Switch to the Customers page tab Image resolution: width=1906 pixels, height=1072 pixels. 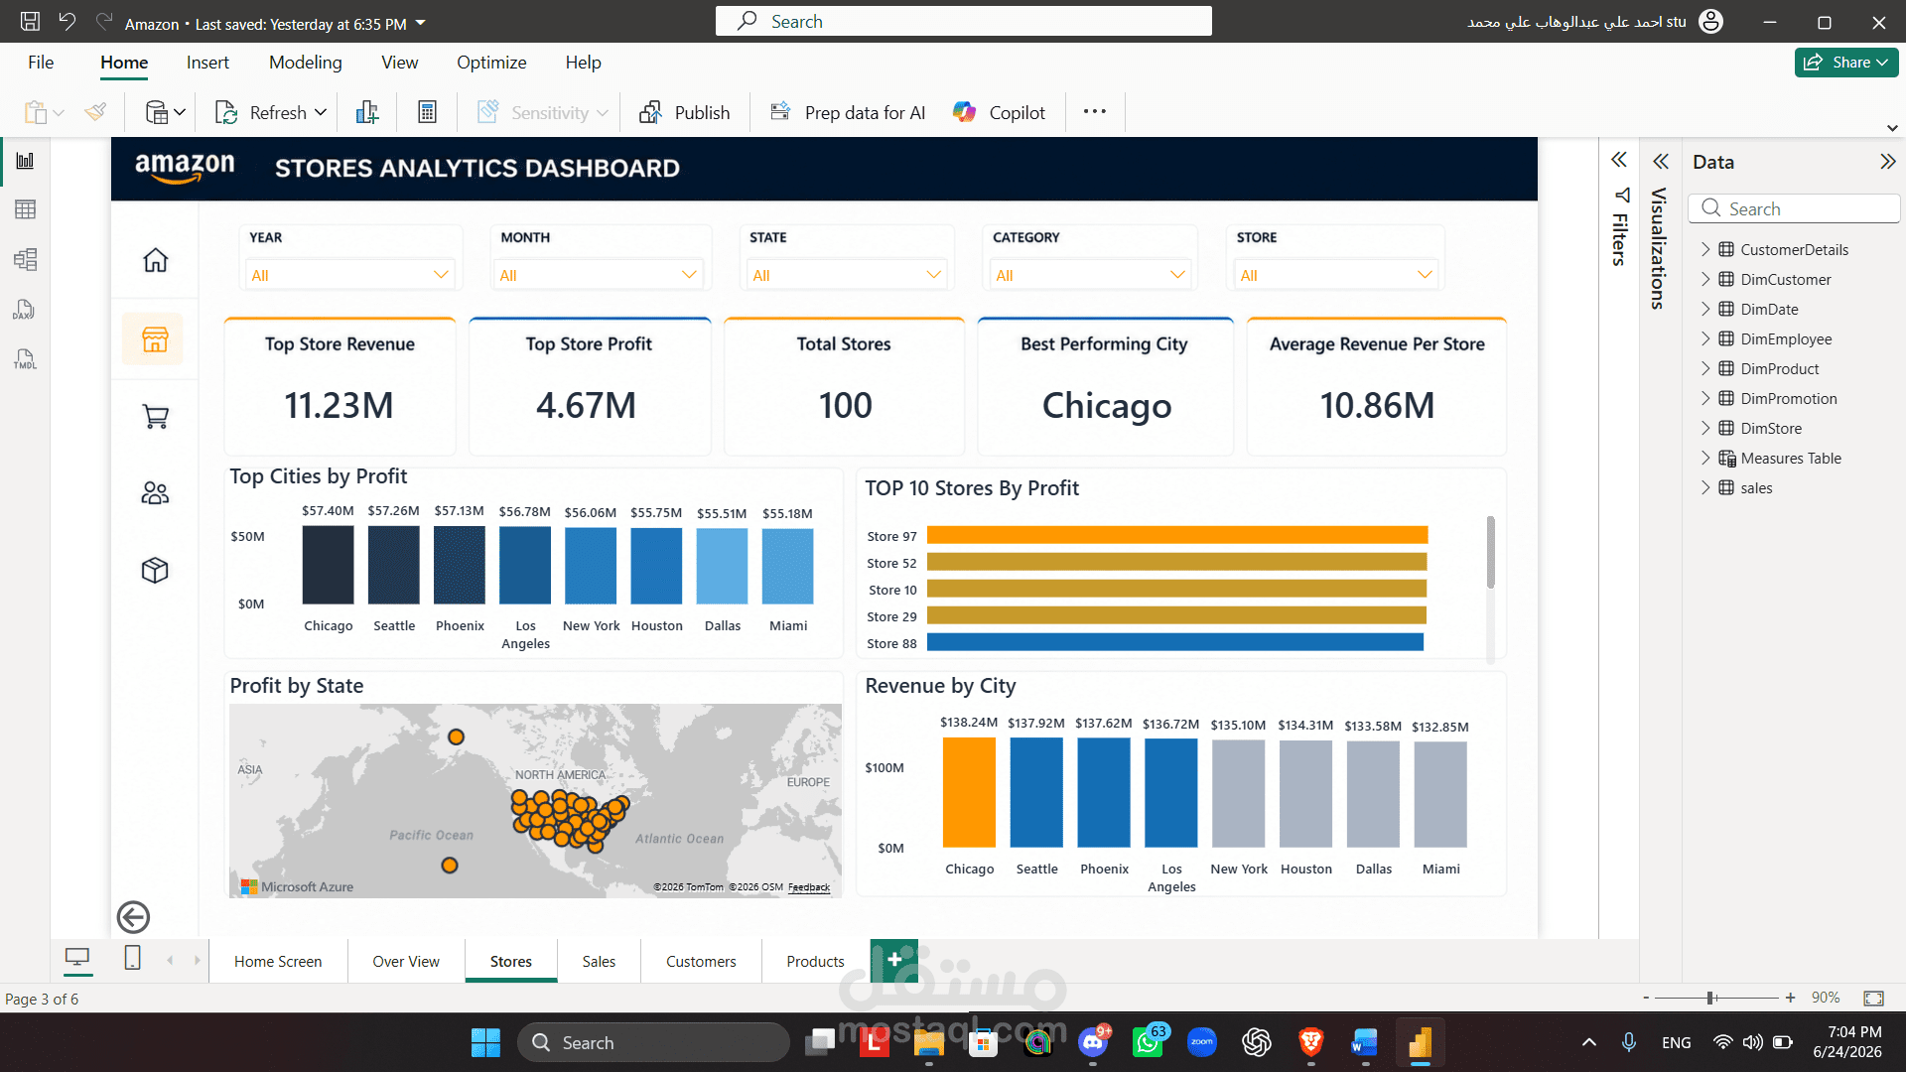pyautogui.click(x=701, y=961)
